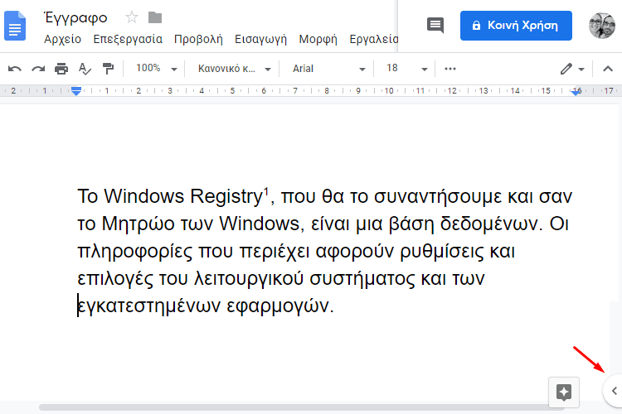Show the side panel with left chevron

[x=614, y=391]
